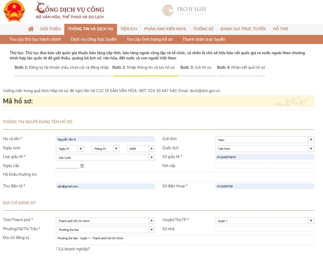Click the Số nhà input field
Screen dimensions: 323x273
(265, 229)
